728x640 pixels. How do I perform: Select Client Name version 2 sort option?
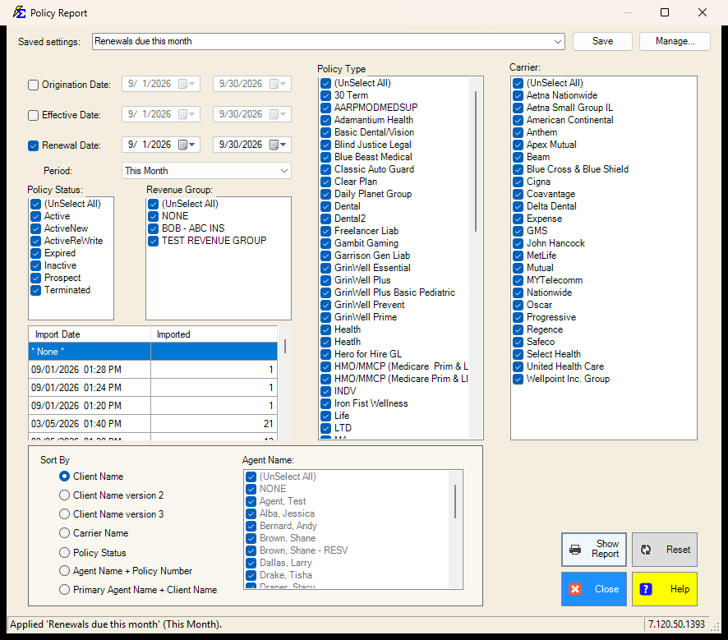(x=65, y=495)
